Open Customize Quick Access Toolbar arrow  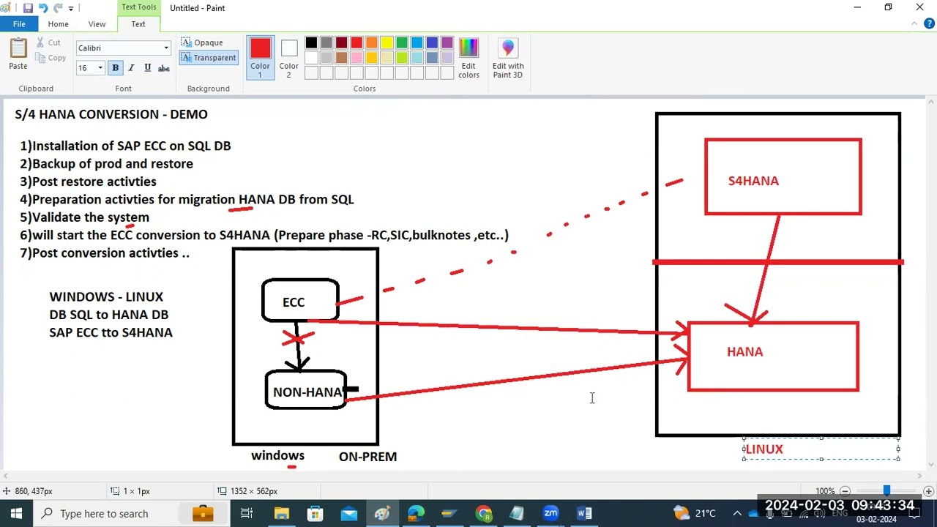pyautogui.click(x=71, y=8)
